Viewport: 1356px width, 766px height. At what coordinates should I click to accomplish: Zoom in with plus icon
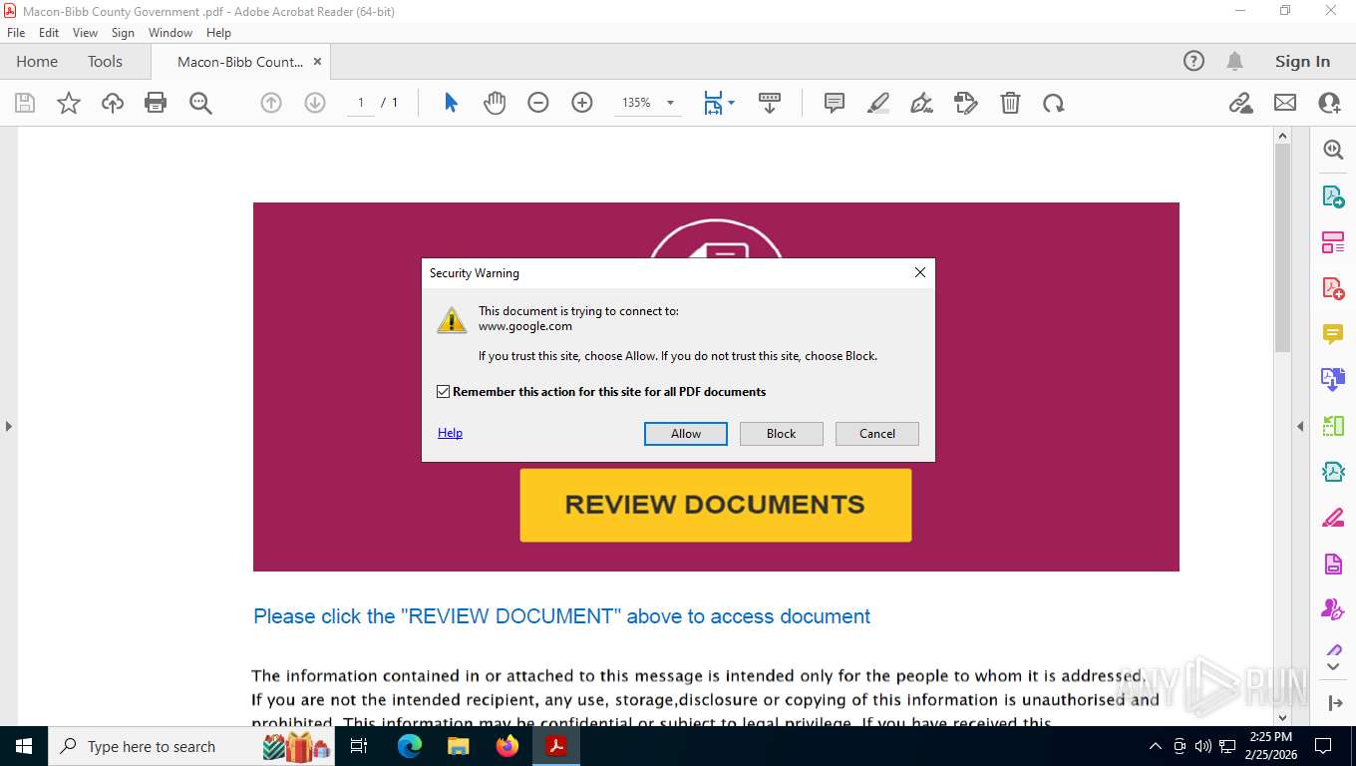click(582, 103)
